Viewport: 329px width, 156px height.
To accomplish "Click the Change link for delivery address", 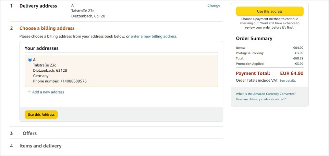I will coord(214,5).
